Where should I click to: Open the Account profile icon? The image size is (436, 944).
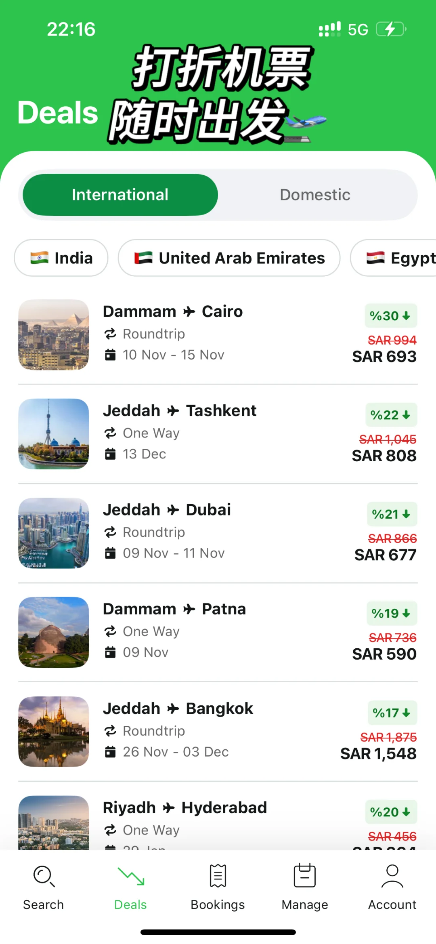click(392, 876)
